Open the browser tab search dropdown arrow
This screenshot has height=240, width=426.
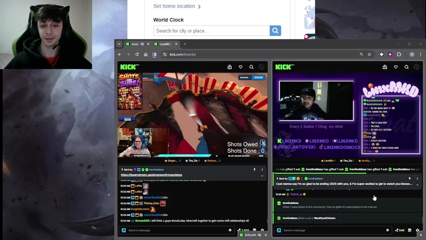tap(119, 44)
